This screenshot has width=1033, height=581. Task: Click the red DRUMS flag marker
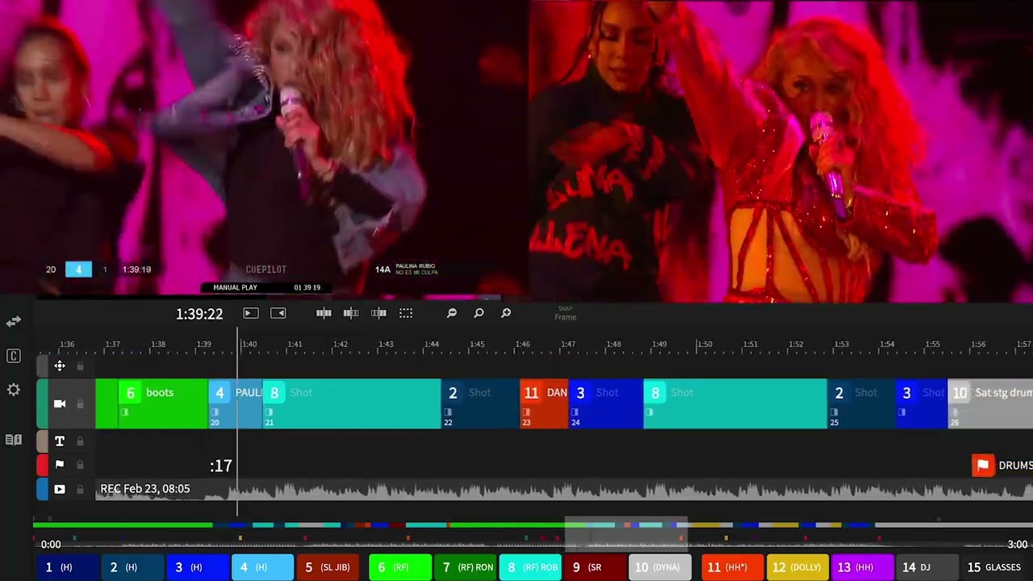point(982,466)
